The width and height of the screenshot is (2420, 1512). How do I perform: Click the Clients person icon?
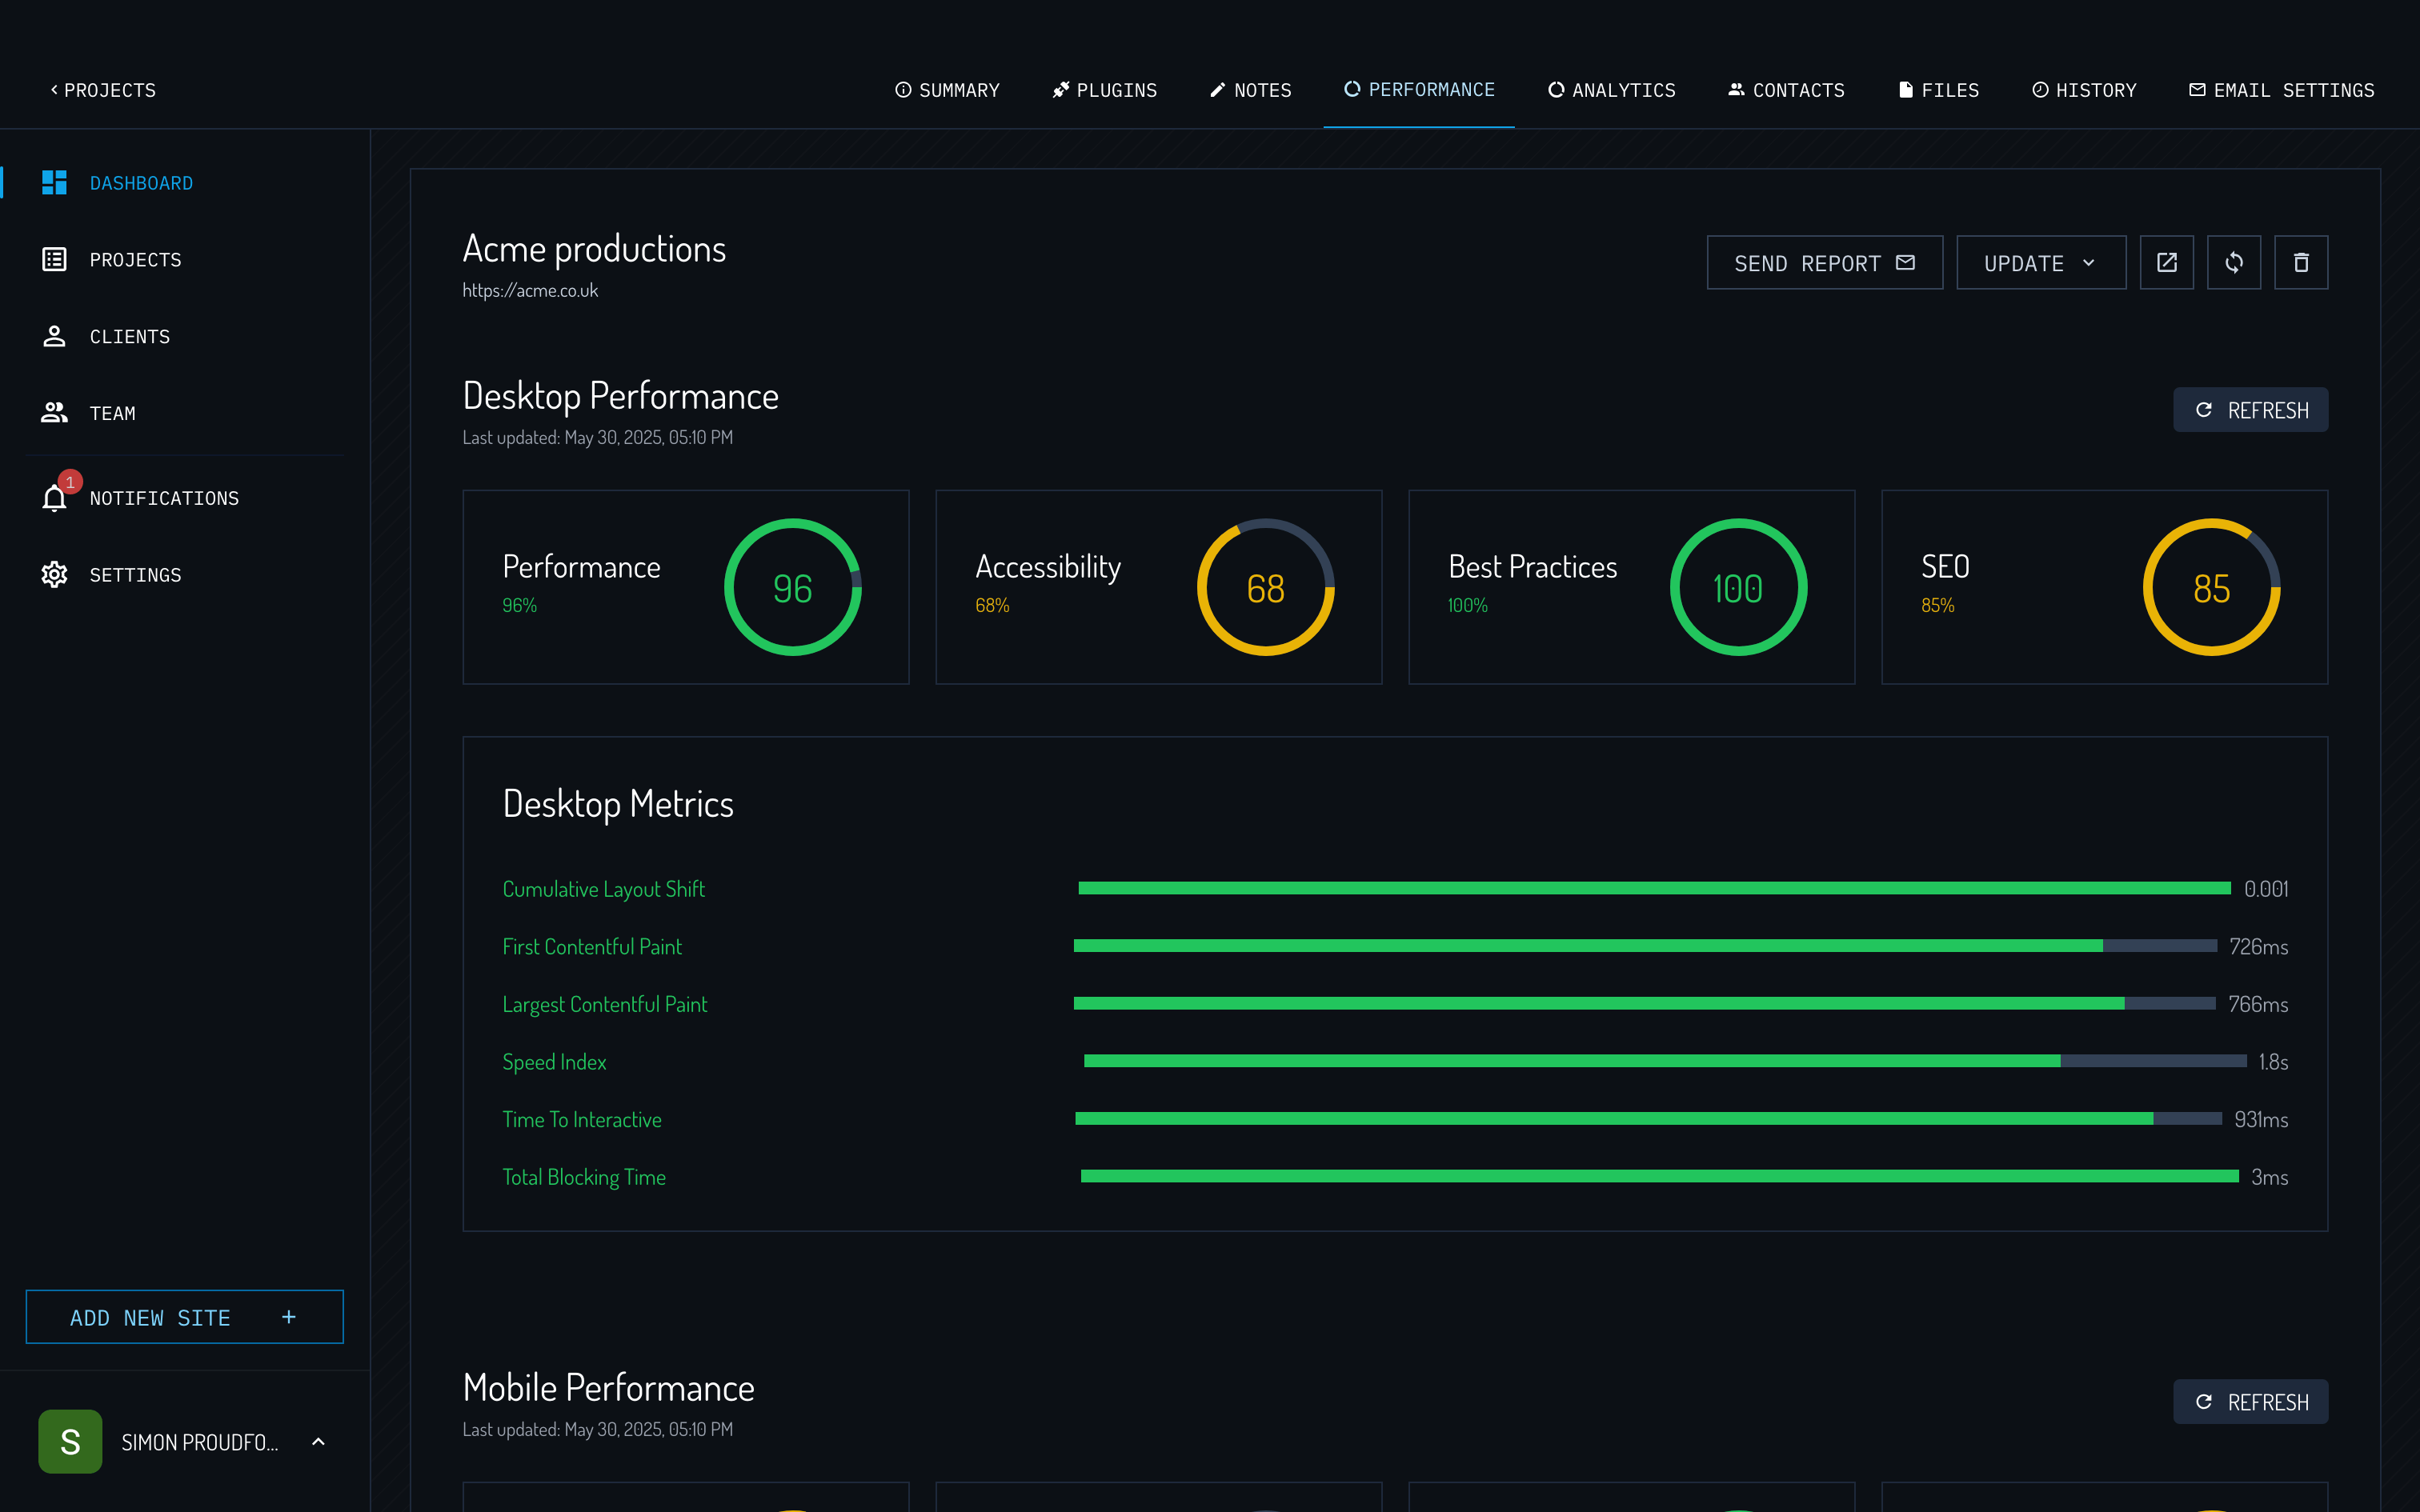[55, 336]
